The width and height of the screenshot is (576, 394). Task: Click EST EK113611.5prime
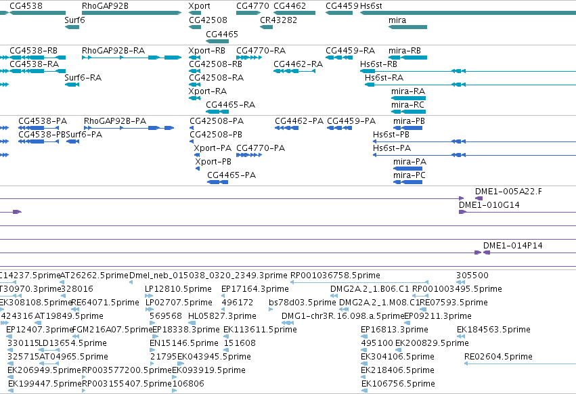click(x=227, y=336)
